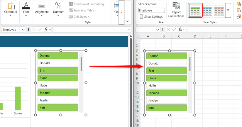
Task: Expand the formula bar in the chart window
Action: pos(129,29)
